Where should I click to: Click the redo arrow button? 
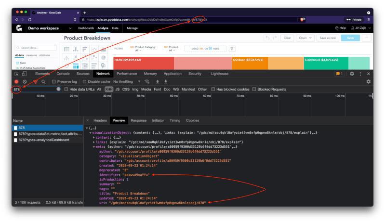point(275,38)
